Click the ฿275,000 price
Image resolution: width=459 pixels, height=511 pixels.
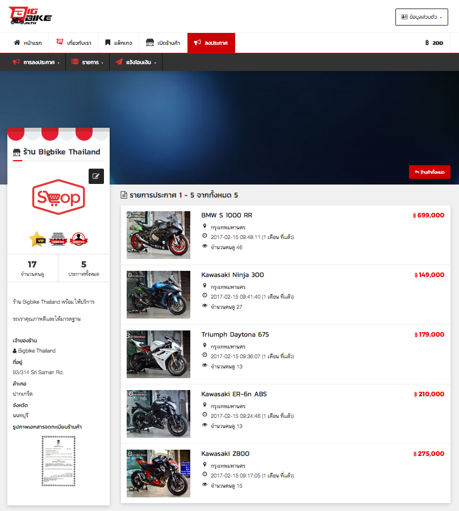pyautogui.click(x=428, y=454)
